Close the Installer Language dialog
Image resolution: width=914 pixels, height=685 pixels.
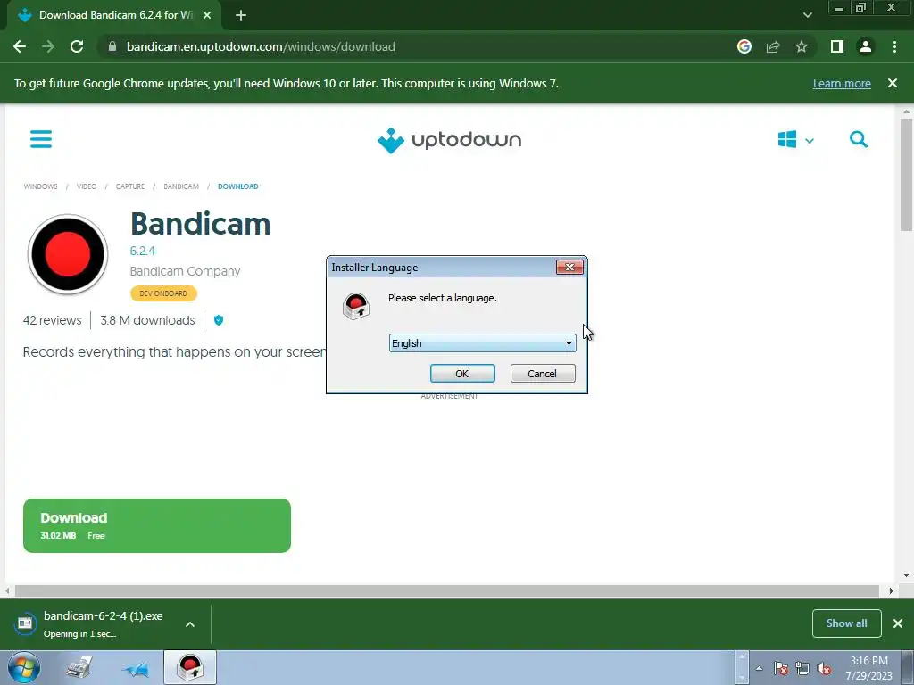569,268
